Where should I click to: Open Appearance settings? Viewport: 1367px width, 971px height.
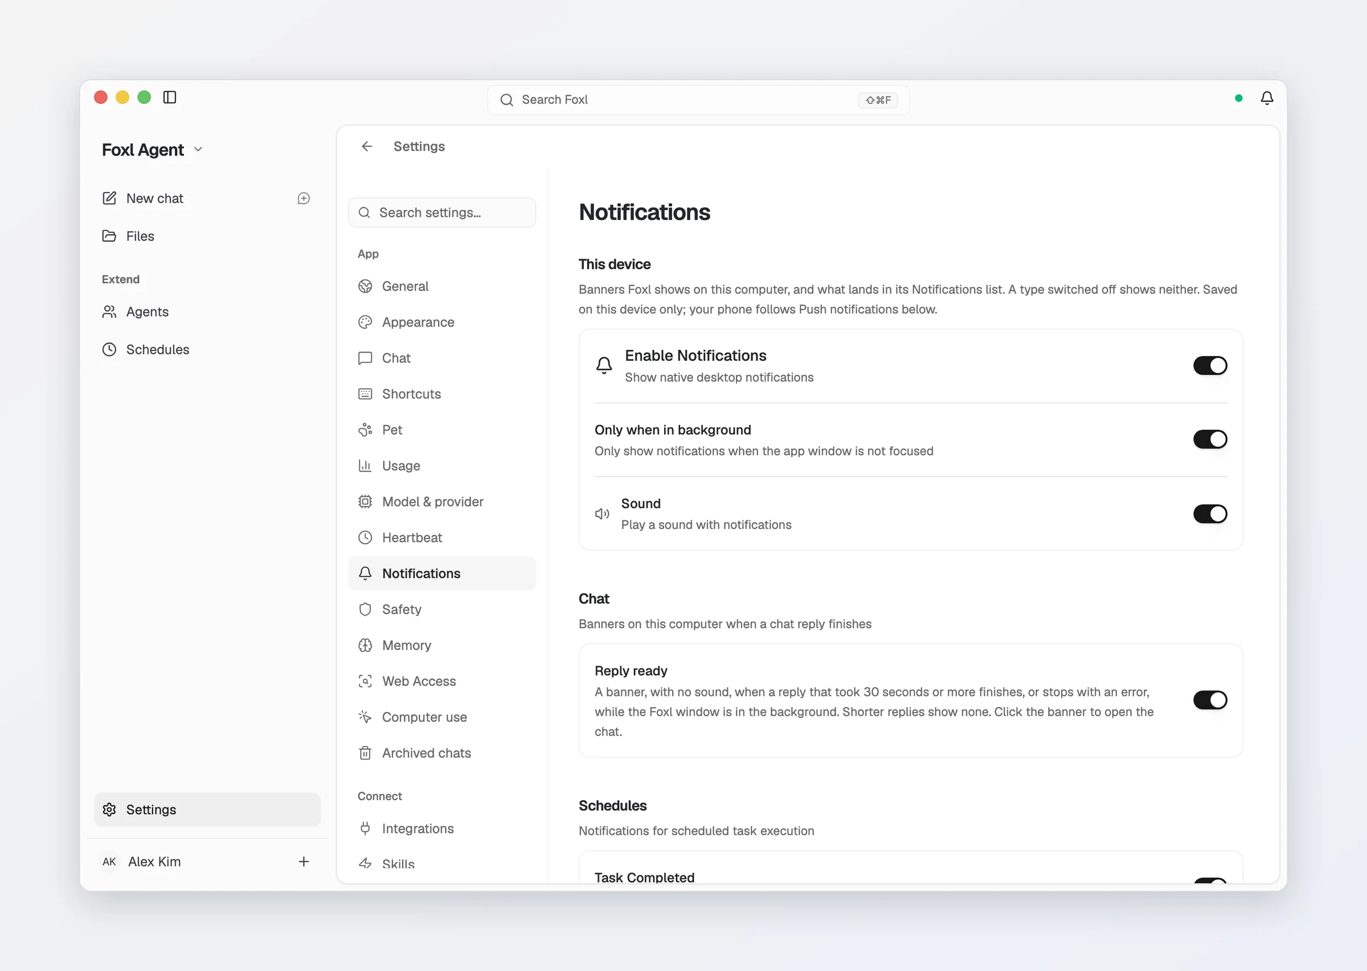coord(442,323)
